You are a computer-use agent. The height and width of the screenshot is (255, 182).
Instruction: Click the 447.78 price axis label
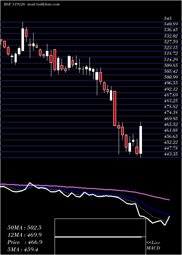click(x=171, y=148)
